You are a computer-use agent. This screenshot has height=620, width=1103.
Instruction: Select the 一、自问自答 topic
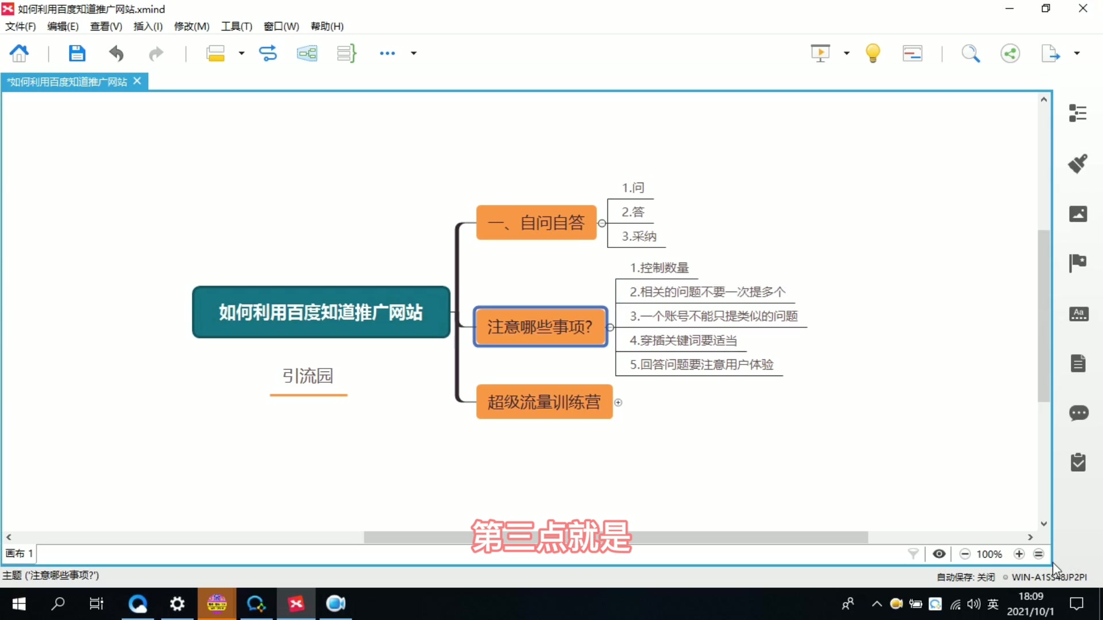[536, 223]
